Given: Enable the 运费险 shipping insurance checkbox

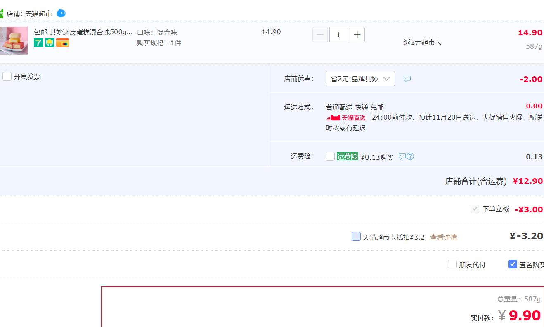Looking at the screenshot, I should [330, 156].
